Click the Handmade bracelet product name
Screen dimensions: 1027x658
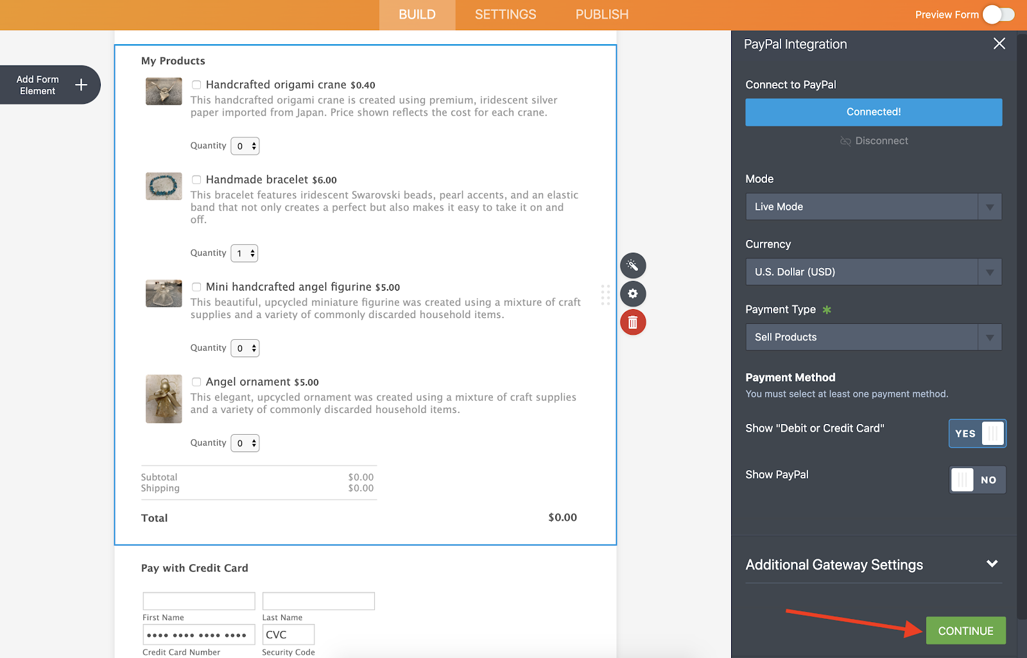click(257, 180)
